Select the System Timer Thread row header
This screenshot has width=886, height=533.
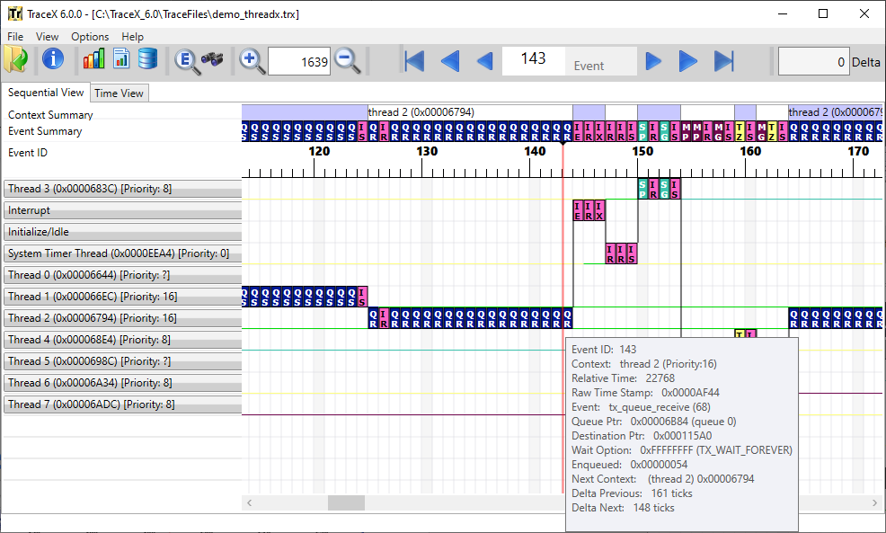[x=122, y=253]
